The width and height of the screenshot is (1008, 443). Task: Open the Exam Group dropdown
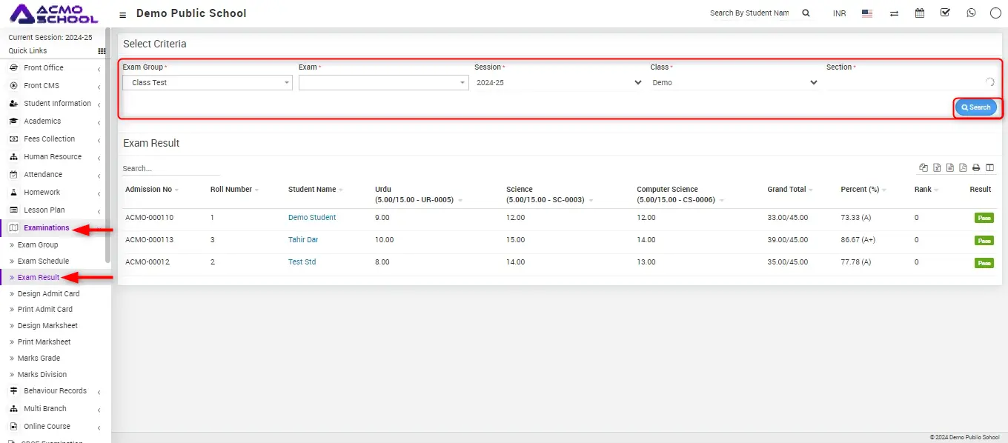207,83
